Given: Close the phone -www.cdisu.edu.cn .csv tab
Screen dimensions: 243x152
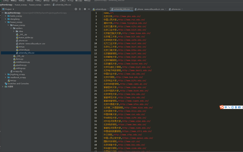Looking at the screenshot, I should tap(166, 9).
